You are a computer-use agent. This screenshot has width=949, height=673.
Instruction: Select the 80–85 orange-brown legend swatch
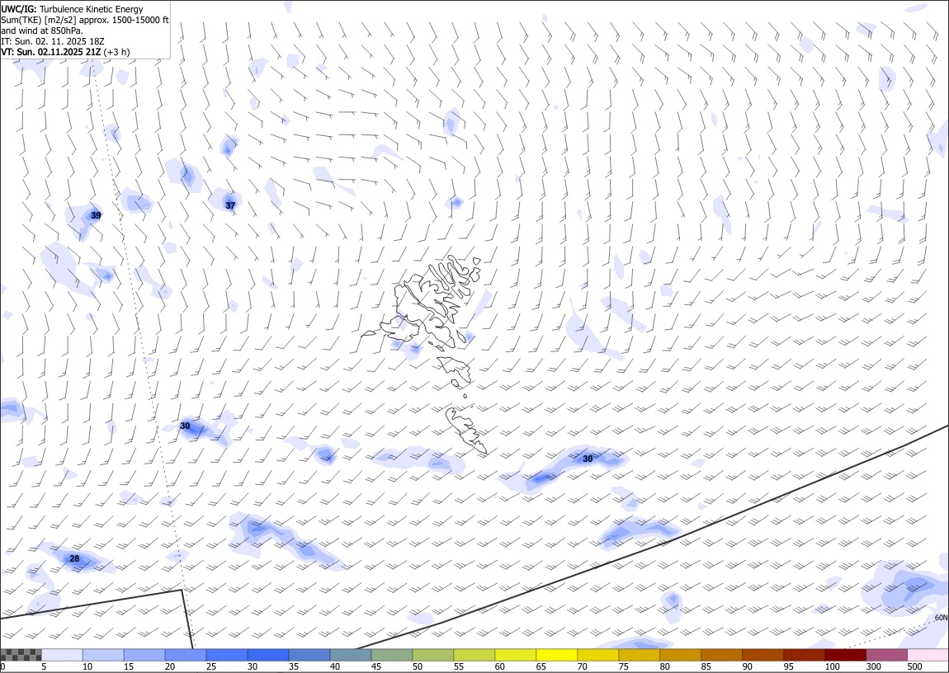tap(680, 655)
